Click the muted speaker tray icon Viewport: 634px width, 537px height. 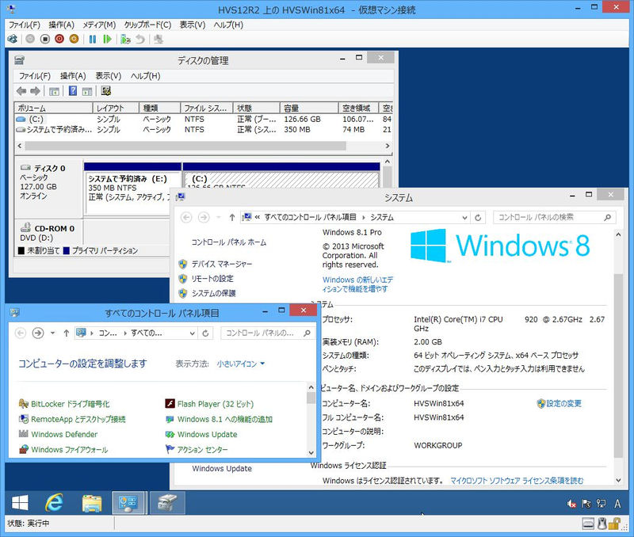pyautogui.click(x=571, y=504)
